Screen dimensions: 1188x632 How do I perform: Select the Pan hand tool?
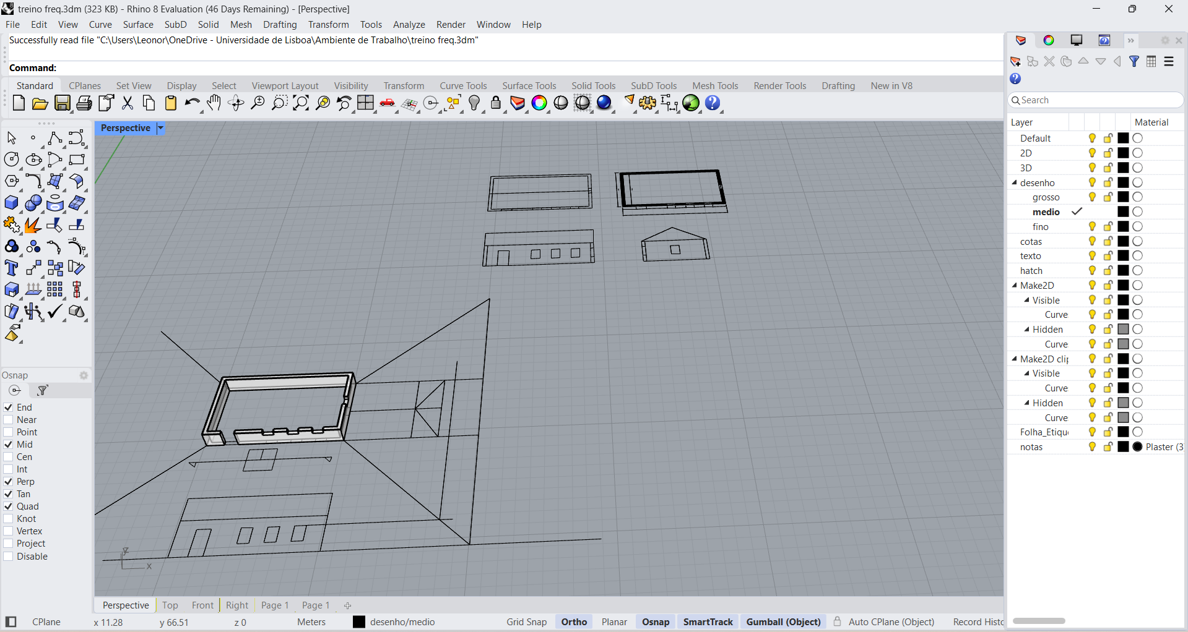point(214,103)
